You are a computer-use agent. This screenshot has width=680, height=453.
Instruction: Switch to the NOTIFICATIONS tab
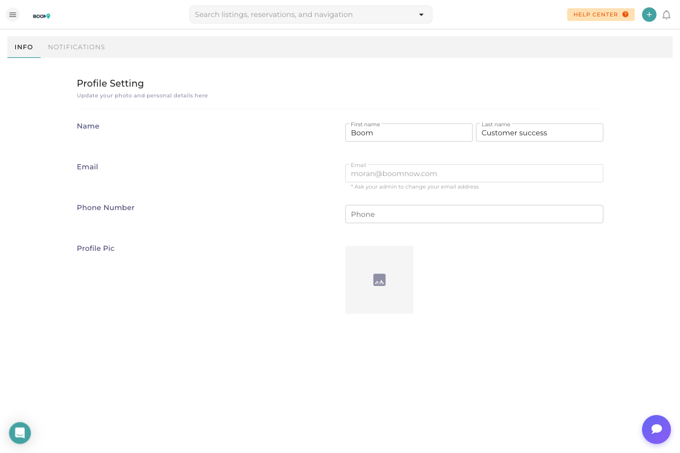tap(76, 47)
